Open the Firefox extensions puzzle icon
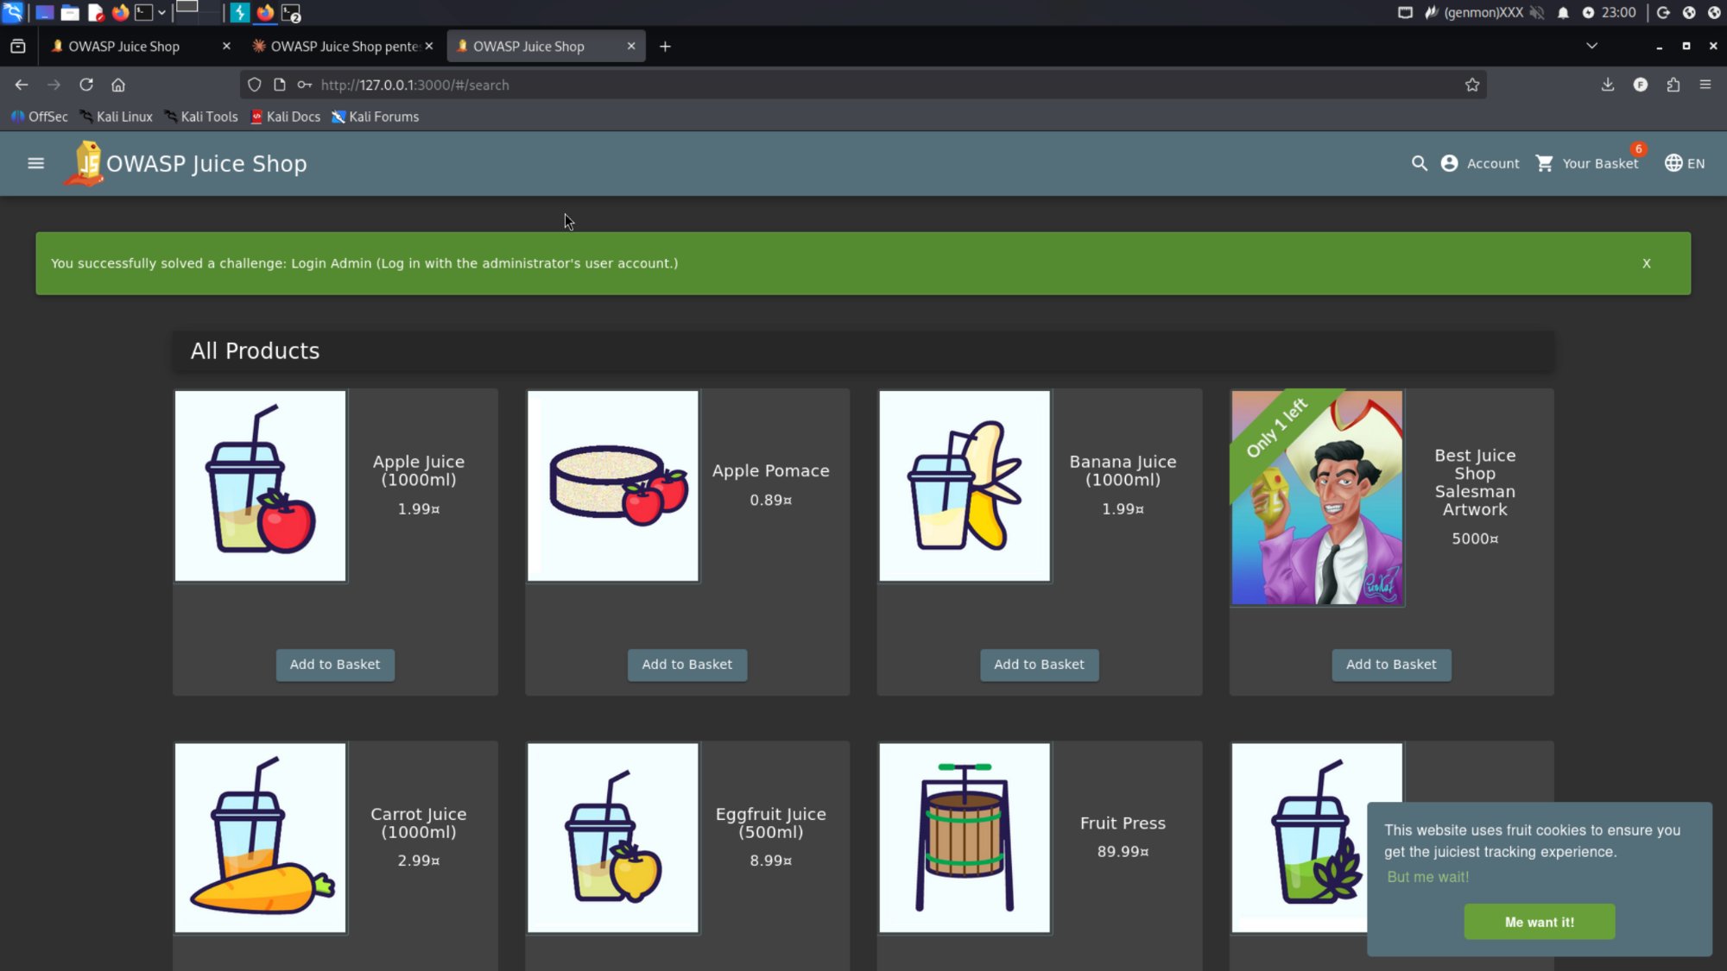 [x=1673, y=85]
